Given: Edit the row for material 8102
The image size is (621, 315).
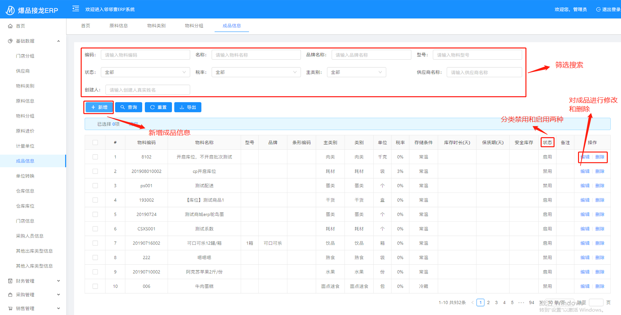Looking at the screenshot, I should [x=585, y=157].
